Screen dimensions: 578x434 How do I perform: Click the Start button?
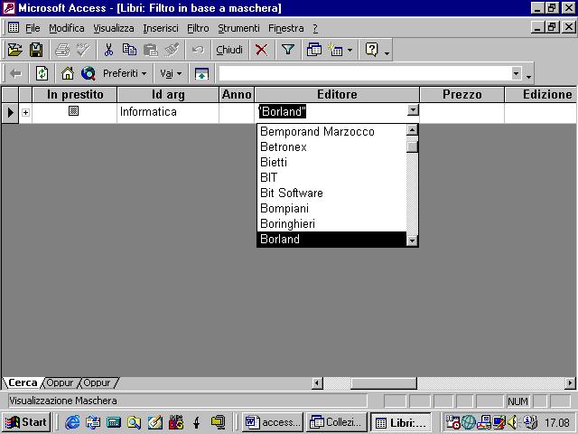click(x=26, y=422)
